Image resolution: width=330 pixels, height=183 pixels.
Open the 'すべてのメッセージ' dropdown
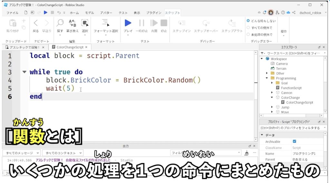pos(21,153)
